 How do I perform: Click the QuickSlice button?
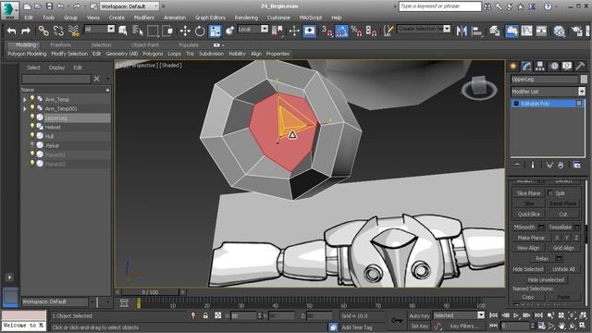click(x=529, y=214)
